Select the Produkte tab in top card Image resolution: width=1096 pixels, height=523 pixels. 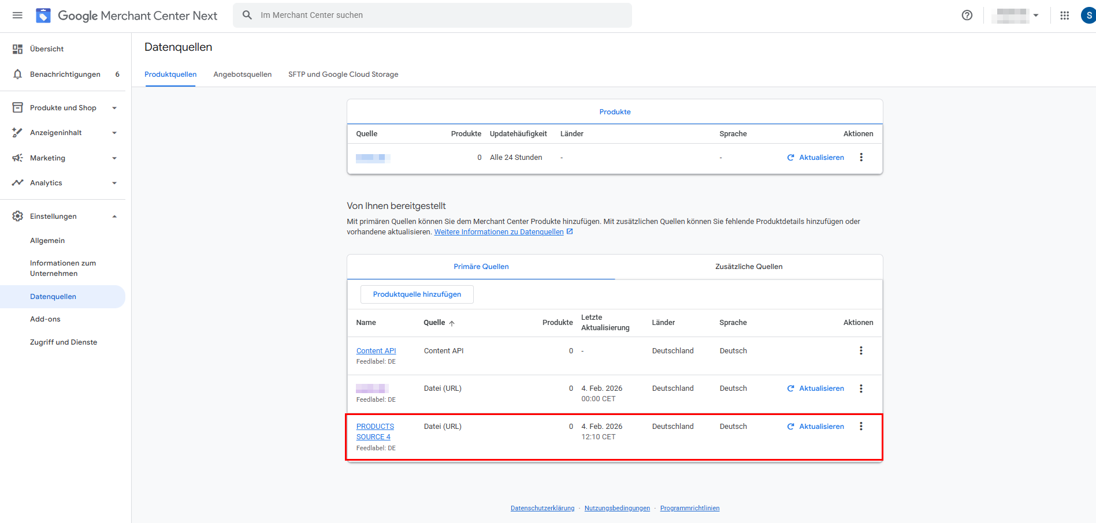click(615, 112)
